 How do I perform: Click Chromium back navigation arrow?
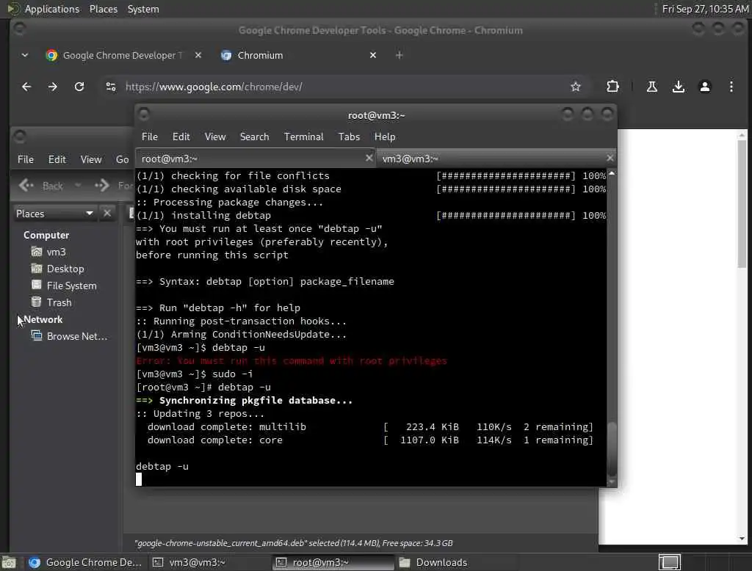coord(26,87)
